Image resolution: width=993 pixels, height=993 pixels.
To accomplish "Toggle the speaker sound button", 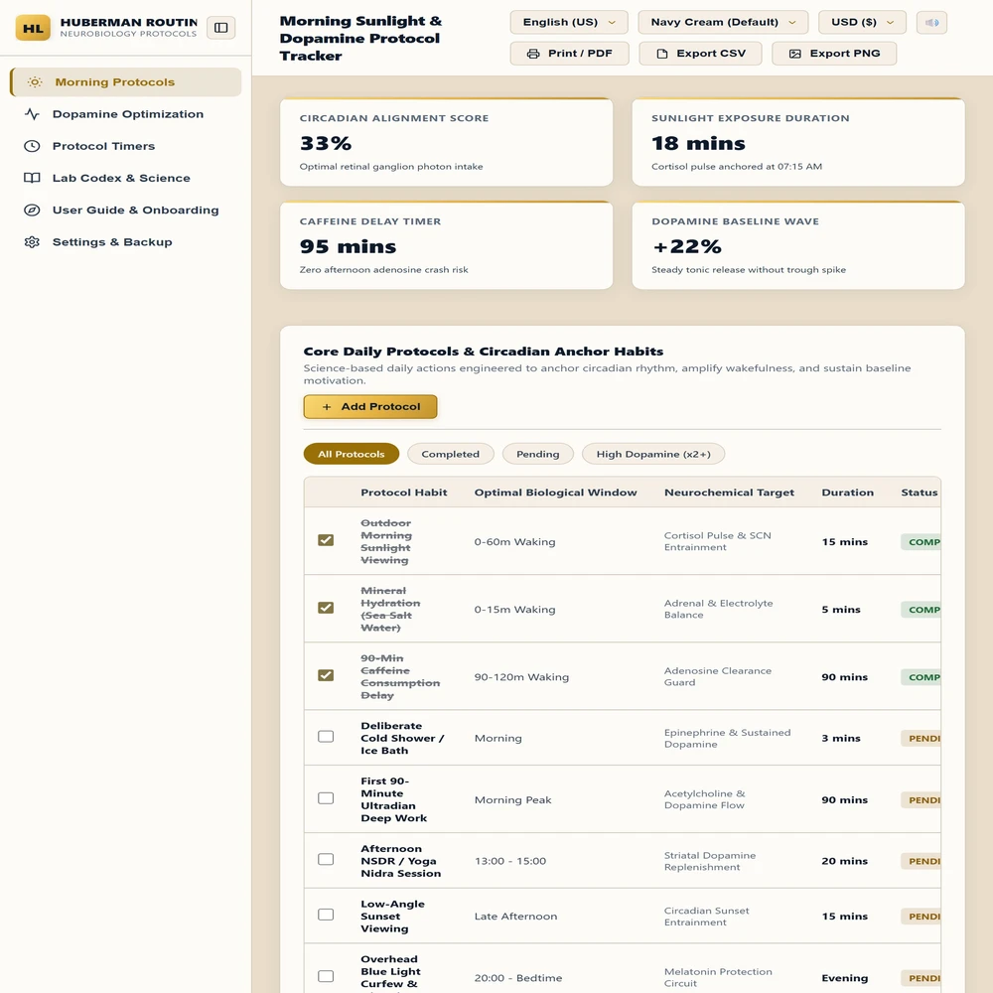I will click(x=931, y=22).
